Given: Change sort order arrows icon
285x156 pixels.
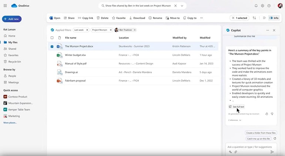Looking at the screenshot, I should pyautogui.click(x=254, y=18).
